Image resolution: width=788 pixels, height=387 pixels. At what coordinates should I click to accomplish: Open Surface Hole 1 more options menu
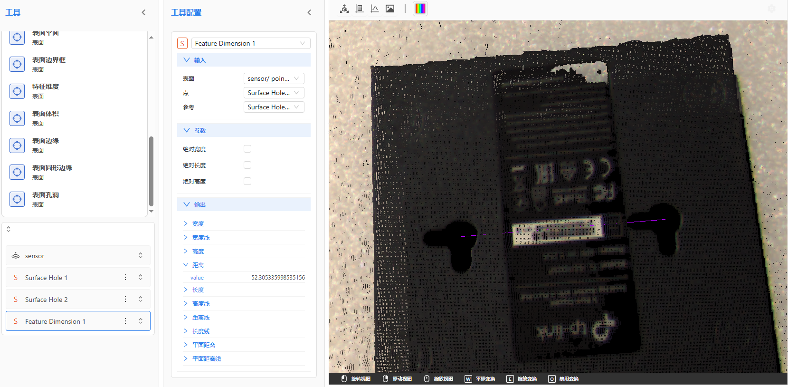125,277
